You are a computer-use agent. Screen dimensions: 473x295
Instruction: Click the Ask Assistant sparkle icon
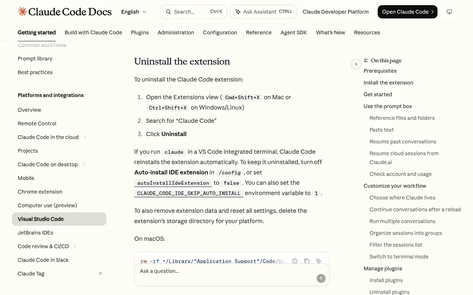coord(238,12)
